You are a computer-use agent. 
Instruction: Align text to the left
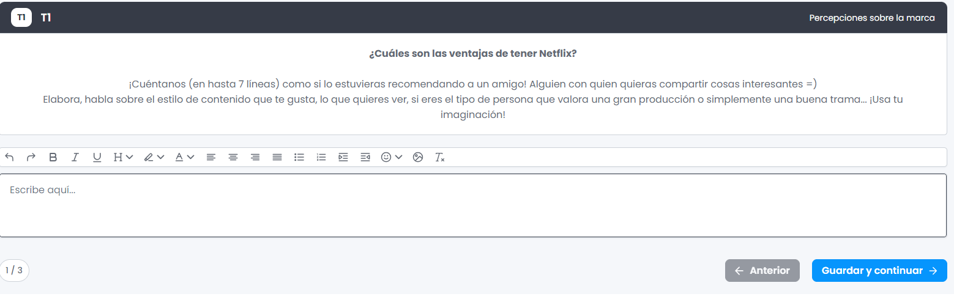click(x=211, y=157)
